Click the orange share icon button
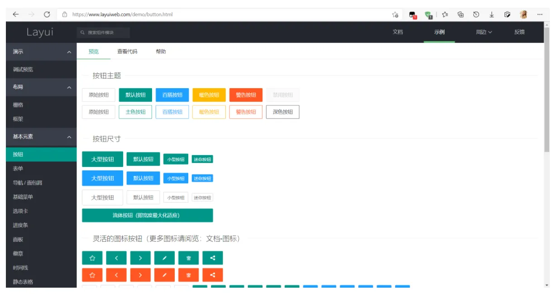The width and height of the screenshot is (553, 294). pos(213,275)
